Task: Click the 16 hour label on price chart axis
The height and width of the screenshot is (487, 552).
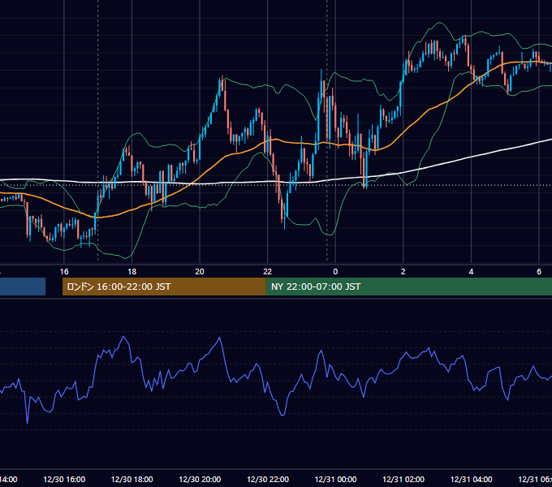Action: click(x=64, y=272)
